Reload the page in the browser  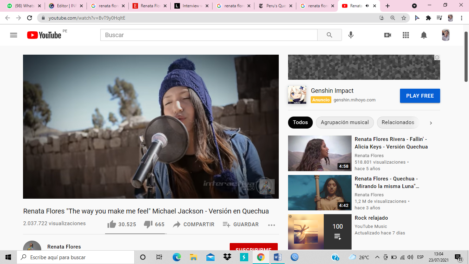coord(30,18)
